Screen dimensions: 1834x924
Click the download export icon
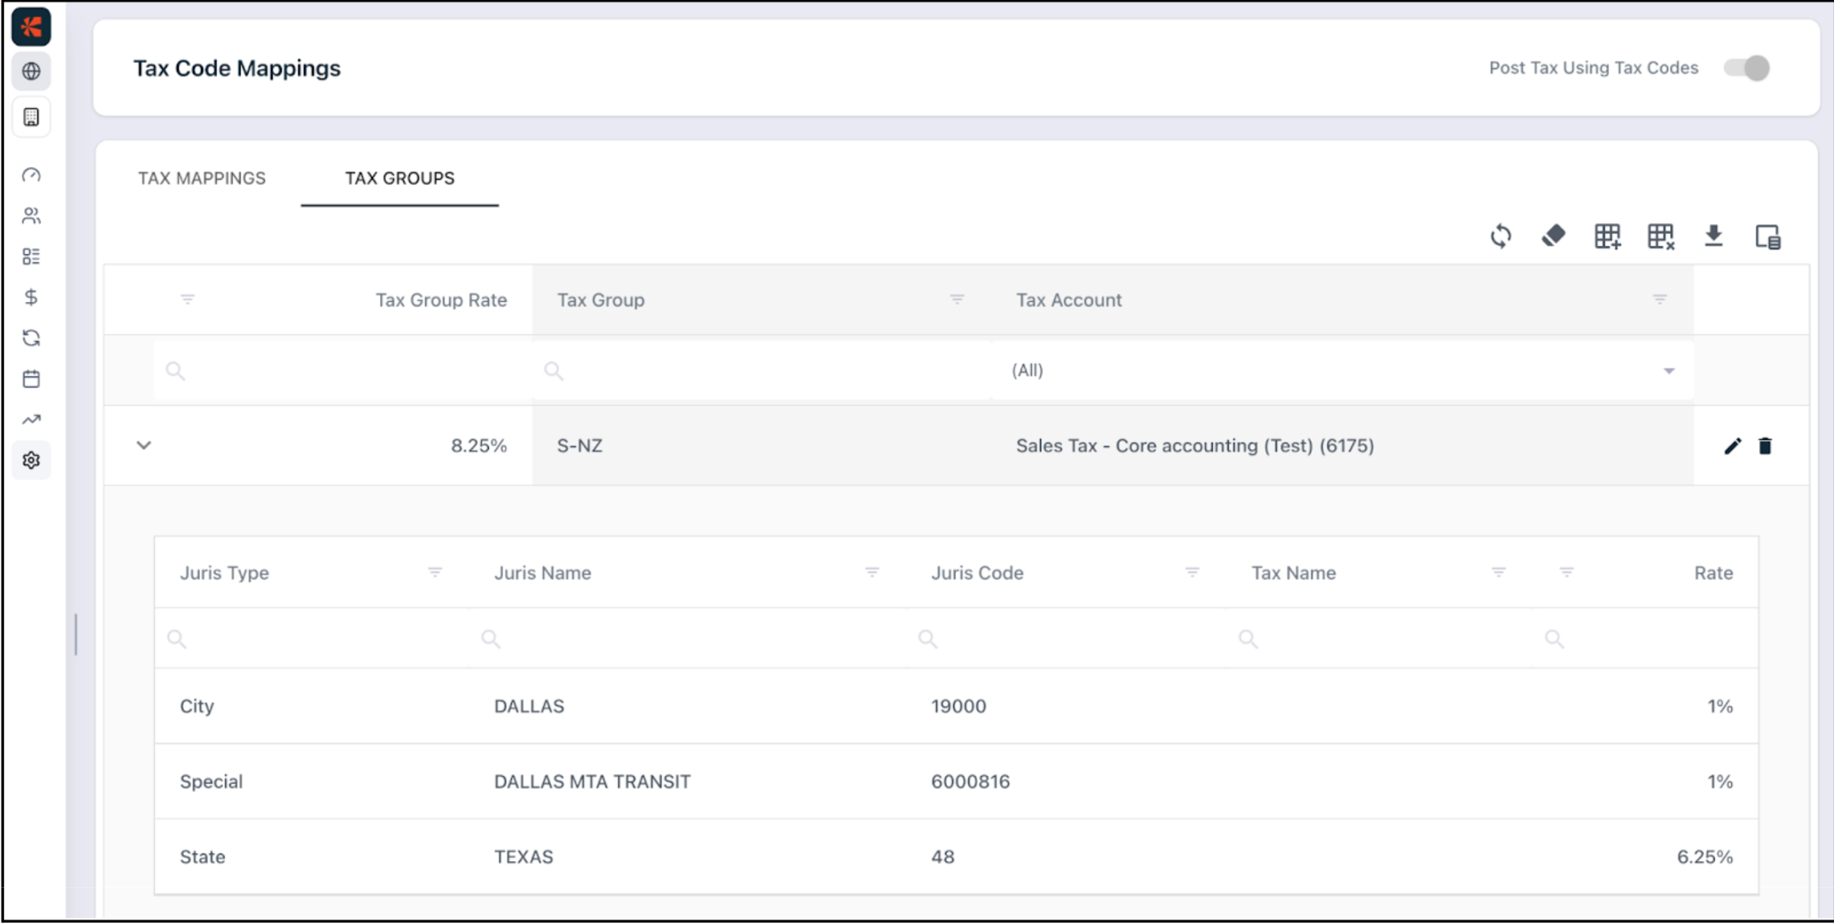click(x=1714, y=236)
